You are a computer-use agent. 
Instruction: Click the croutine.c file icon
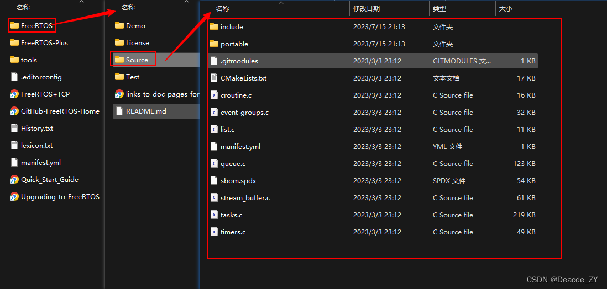(214, 95)
